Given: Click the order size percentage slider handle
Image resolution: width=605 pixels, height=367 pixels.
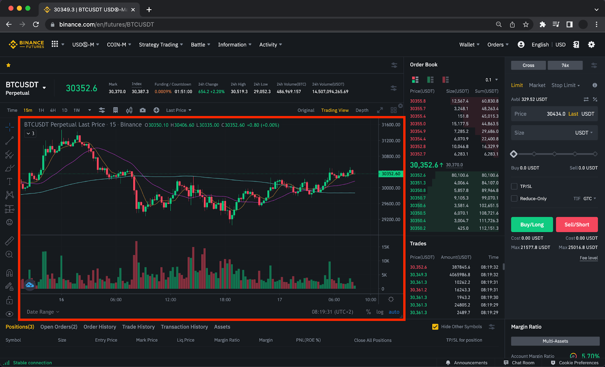Looking at the screenshot, I should [513, 154].
